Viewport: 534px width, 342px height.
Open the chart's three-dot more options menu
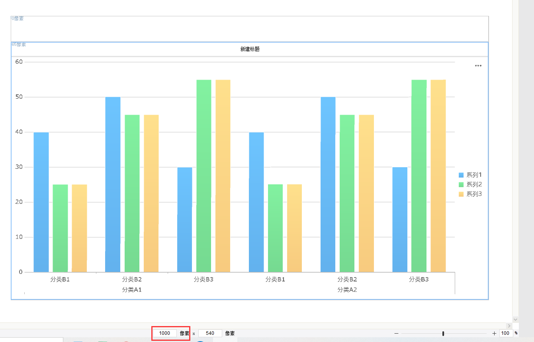[478, 66]
